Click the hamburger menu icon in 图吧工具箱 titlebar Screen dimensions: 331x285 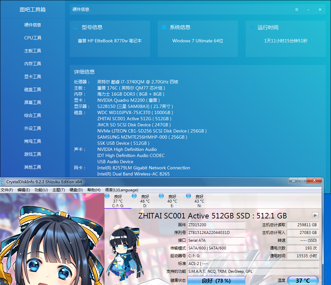pyautogui.click(x=297, y=9)
